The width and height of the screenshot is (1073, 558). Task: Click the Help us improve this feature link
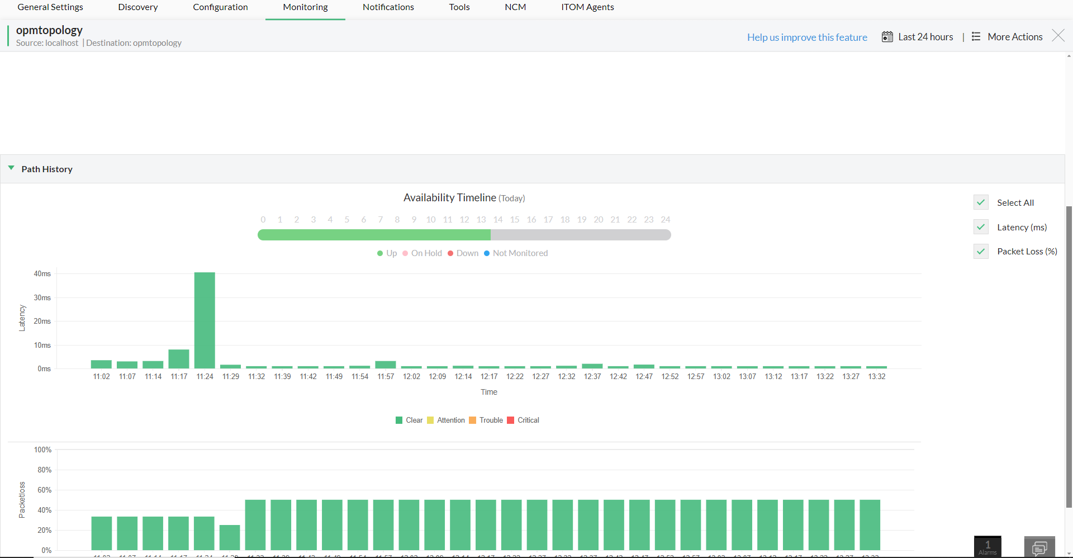[x=807, y=37]
